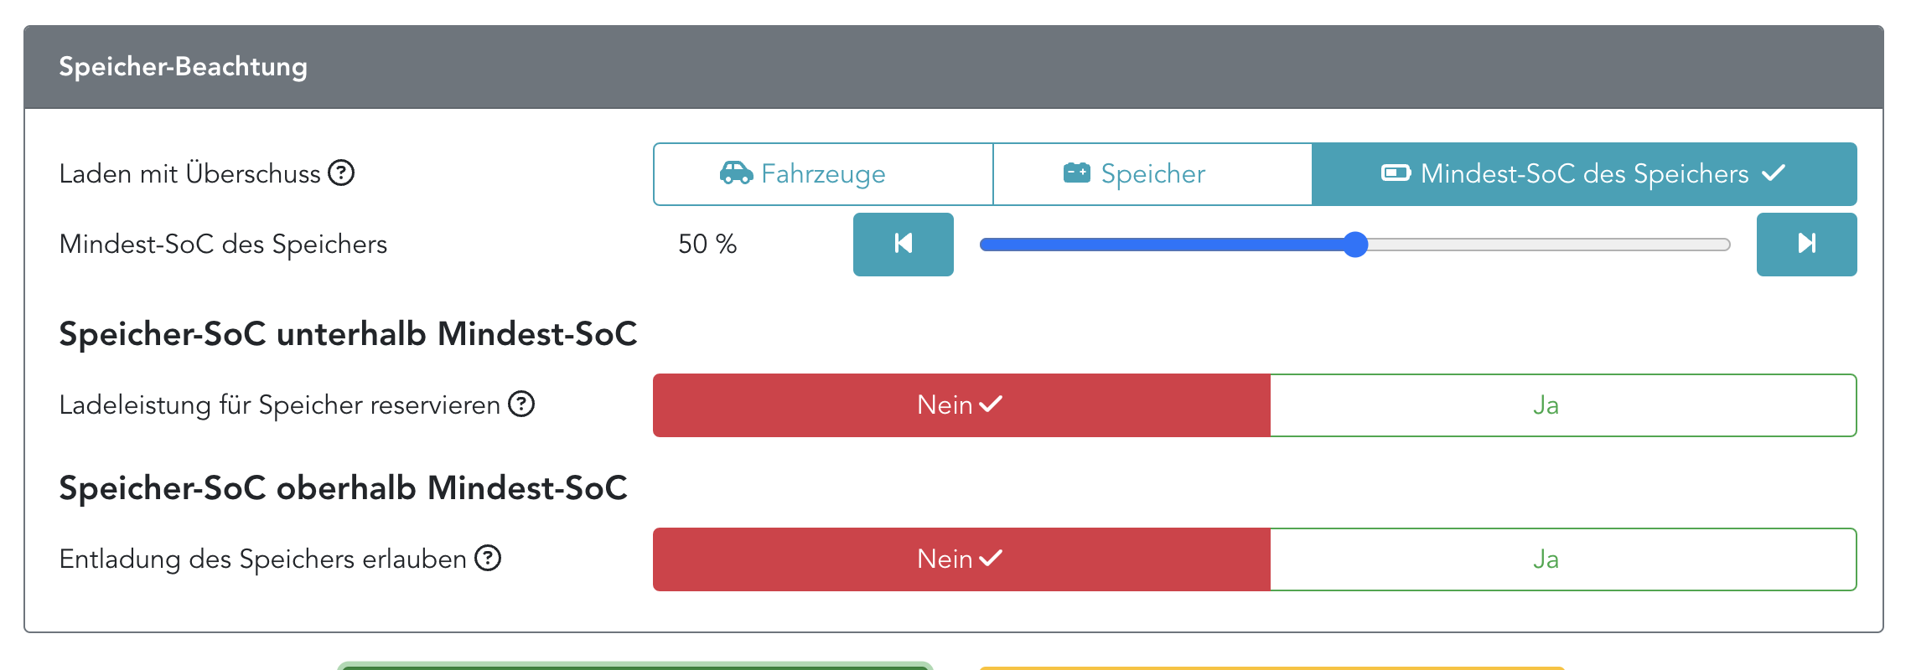Click the car icon on Fahrzeuge
Screen dimensions: 1911x670
[736, 173]
